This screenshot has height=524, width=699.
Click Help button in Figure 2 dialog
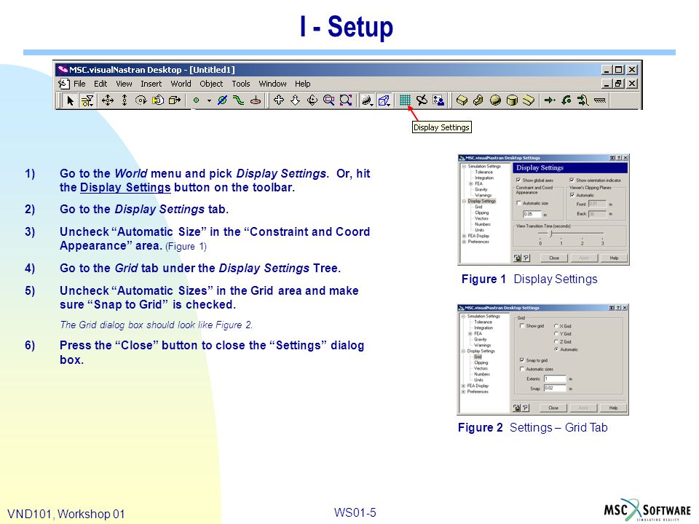click(613, 408)
